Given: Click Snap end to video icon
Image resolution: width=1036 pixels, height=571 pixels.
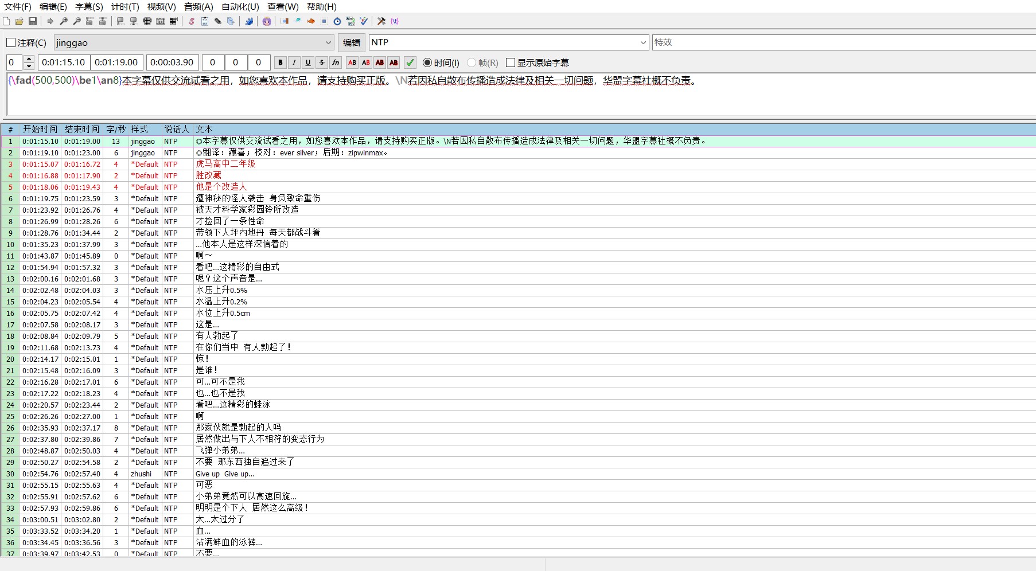Looking at the screenshot, I should point(134,21).
